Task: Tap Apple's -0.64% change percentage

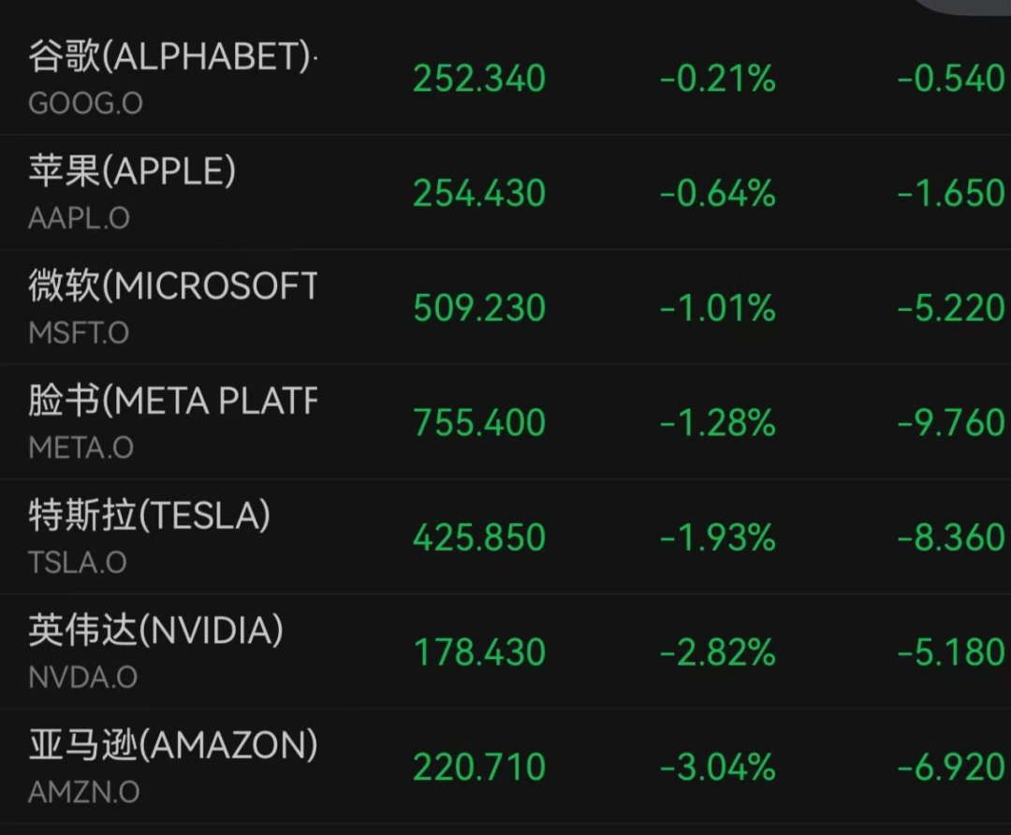Action: [x=718, y=194]
